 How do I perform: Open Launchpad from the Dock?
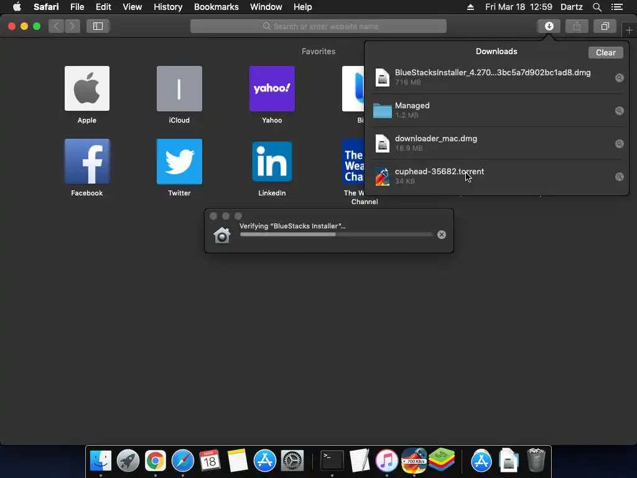tap(128, 461)
